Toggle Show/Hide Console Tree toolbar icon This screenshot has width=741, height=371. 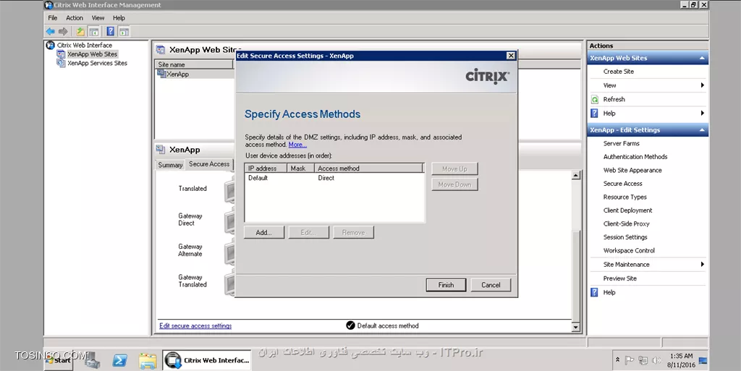(x=94, y=32)
